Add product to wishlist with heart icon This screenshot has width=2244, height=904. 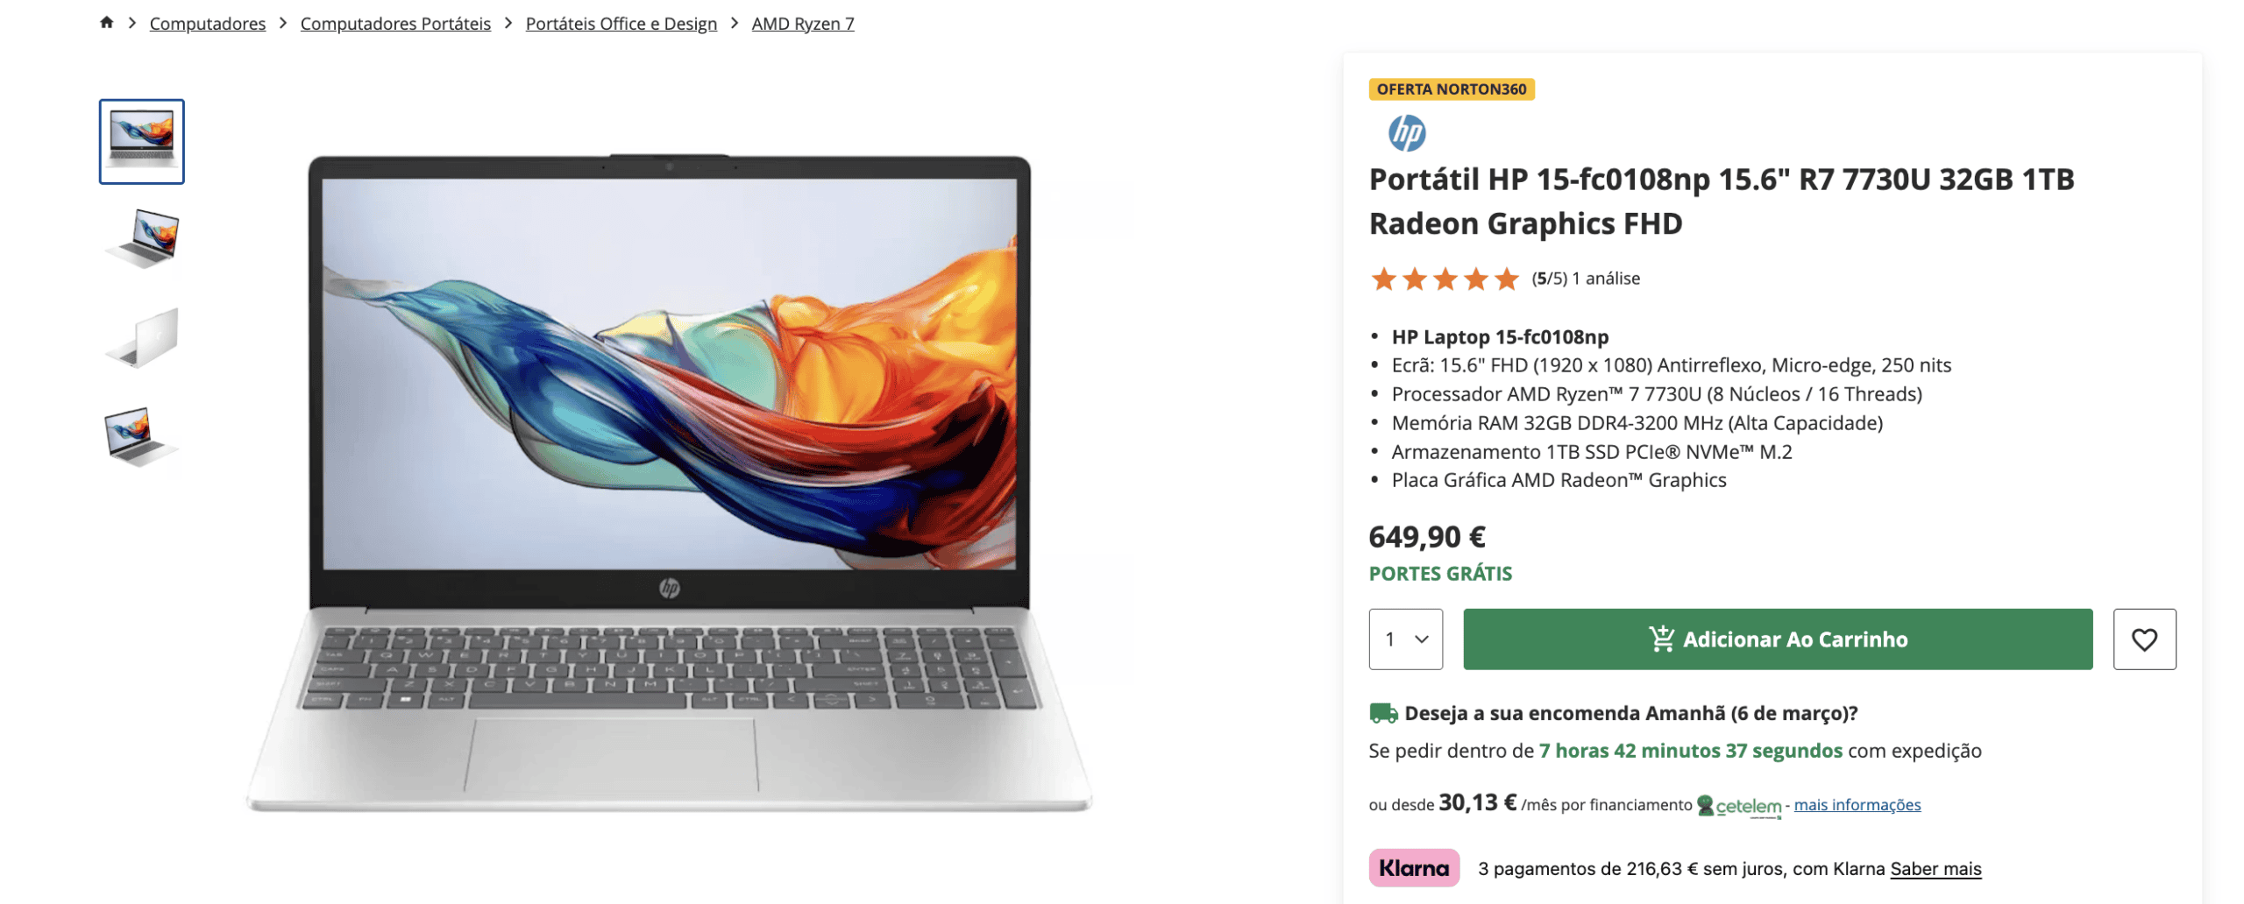[2143, 639]
